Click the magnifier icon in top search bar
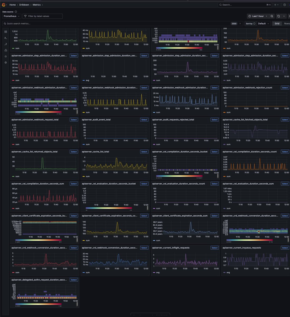 (221, 5)
